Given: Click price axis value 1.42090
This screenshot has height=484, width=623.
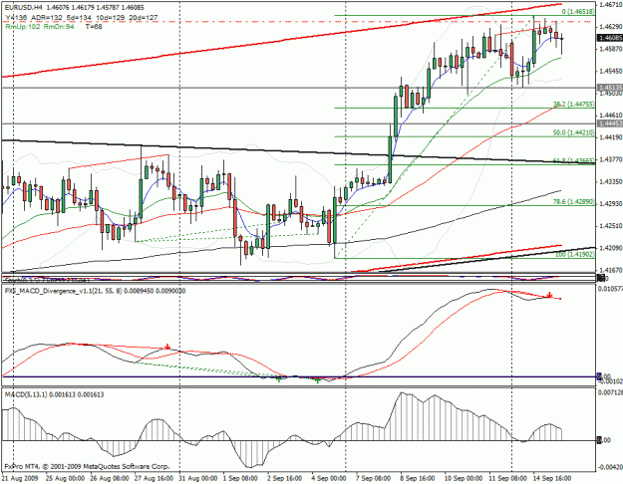Looking at the screenshot, I should tap(612, 248).
